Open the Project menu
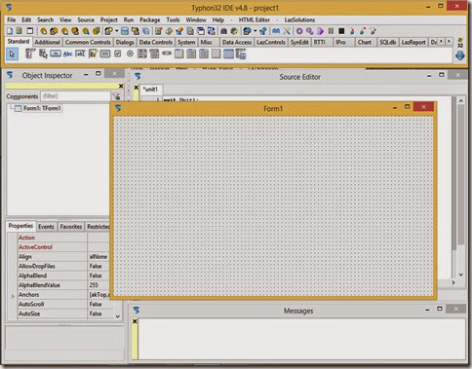 tap(108, 19)
